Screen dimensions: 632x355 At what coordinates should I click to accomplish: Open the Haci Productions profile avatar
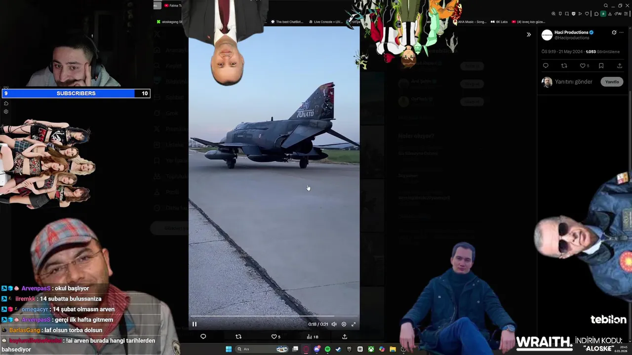pyautogui.click(x=547, y=35)
